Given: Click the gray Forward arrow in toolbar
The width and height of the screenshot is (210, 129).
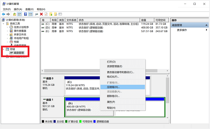Looking at the screenshot, I should tap(8, 14).
